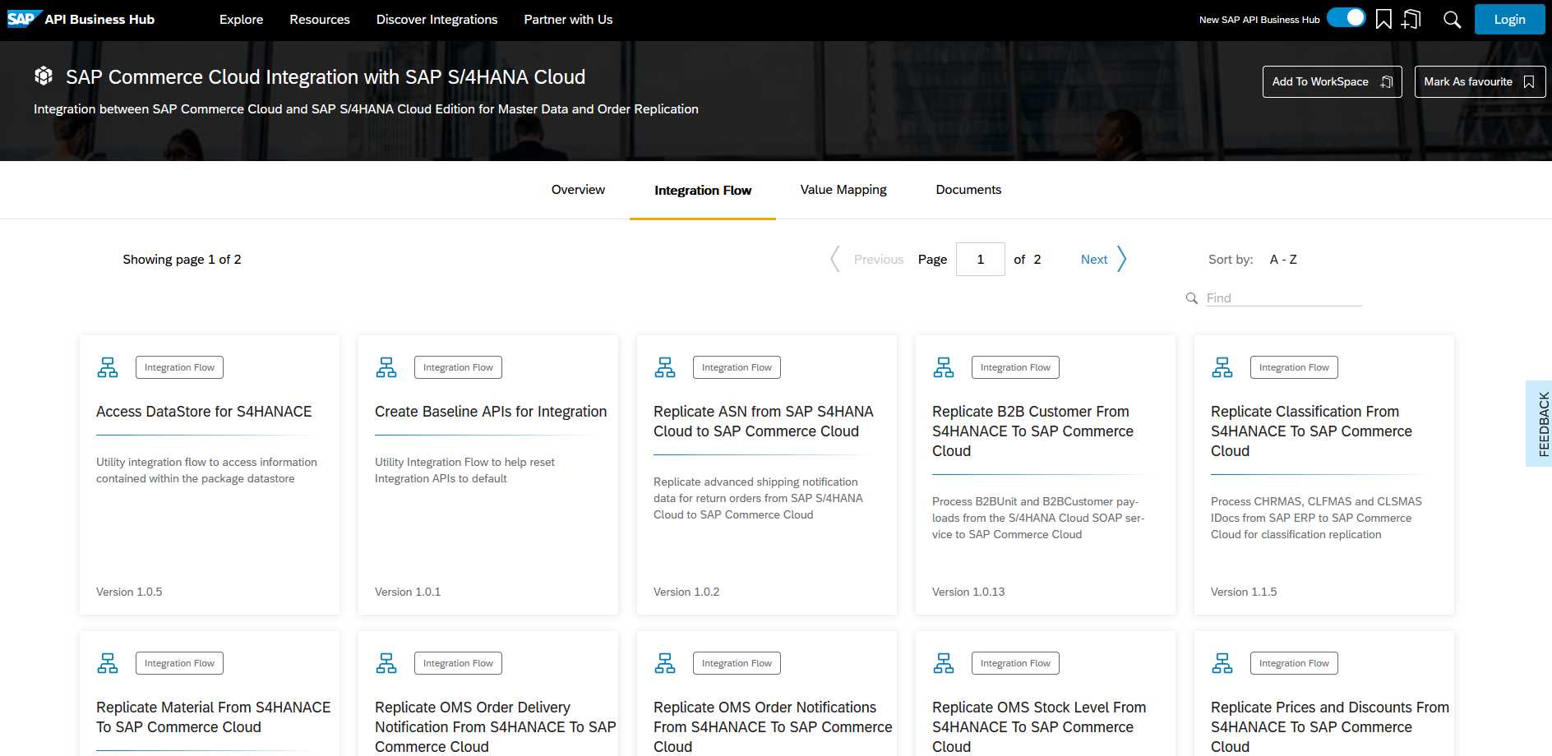Click flow icon on Replicate Material card
This screenshot has width=1552, height=756.
108,663
